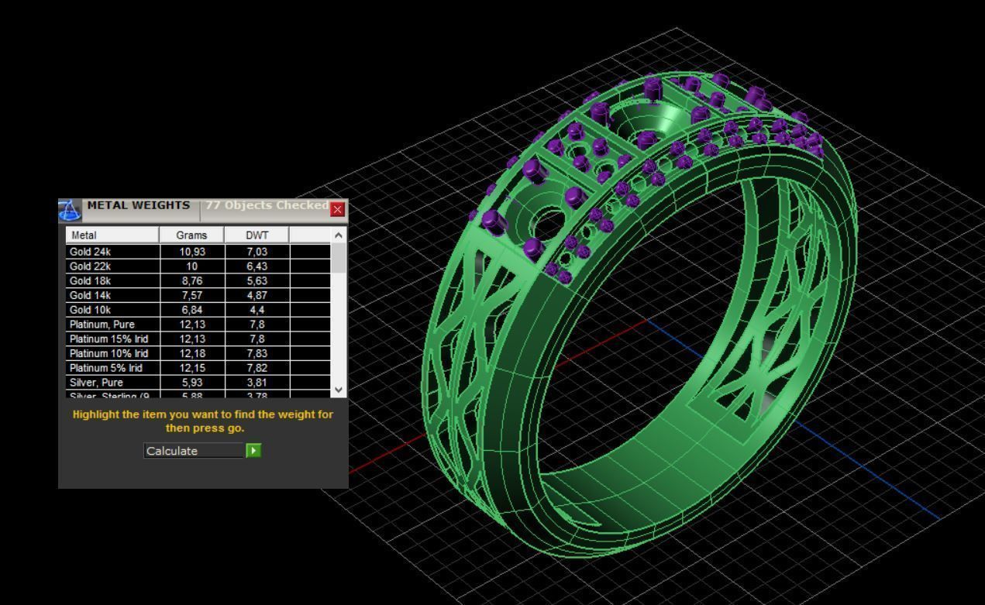This screenshot has height=605, width=985.
Task: Click the 77 Objects Checked label
Action: pyautogui.click(x=267, y=205)
